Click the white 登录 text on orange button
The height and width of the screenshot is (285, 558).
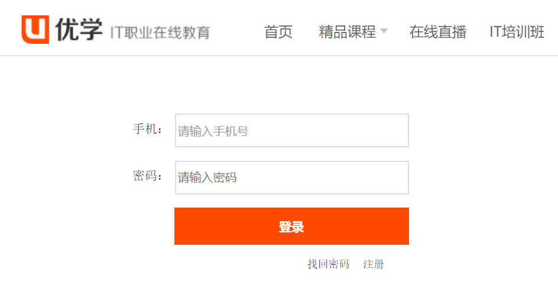(x=291, y=226)
